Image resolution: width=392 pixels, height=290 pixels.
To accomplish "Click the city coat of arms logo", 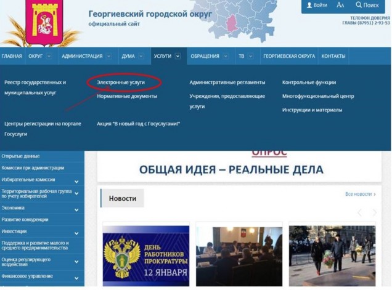I will pyautogui.click(x=44, y=23).
